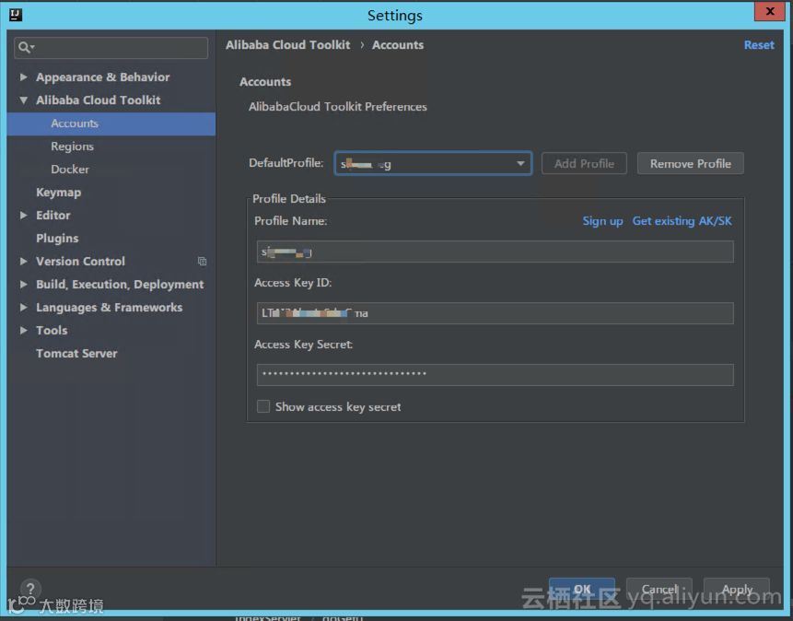Screen dimensions: 793x621
Task: Click the Sign up link
Action: tap(602, 221)
